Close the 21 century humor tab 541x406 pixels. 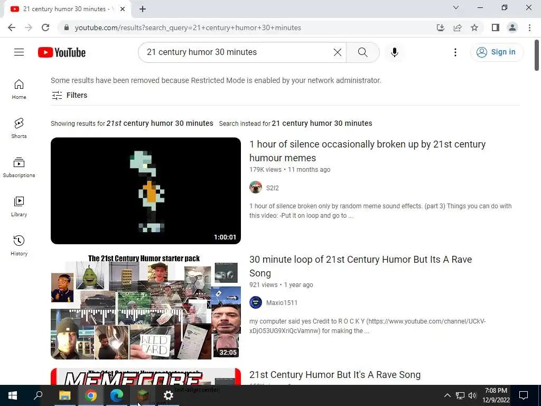(123, 9)
